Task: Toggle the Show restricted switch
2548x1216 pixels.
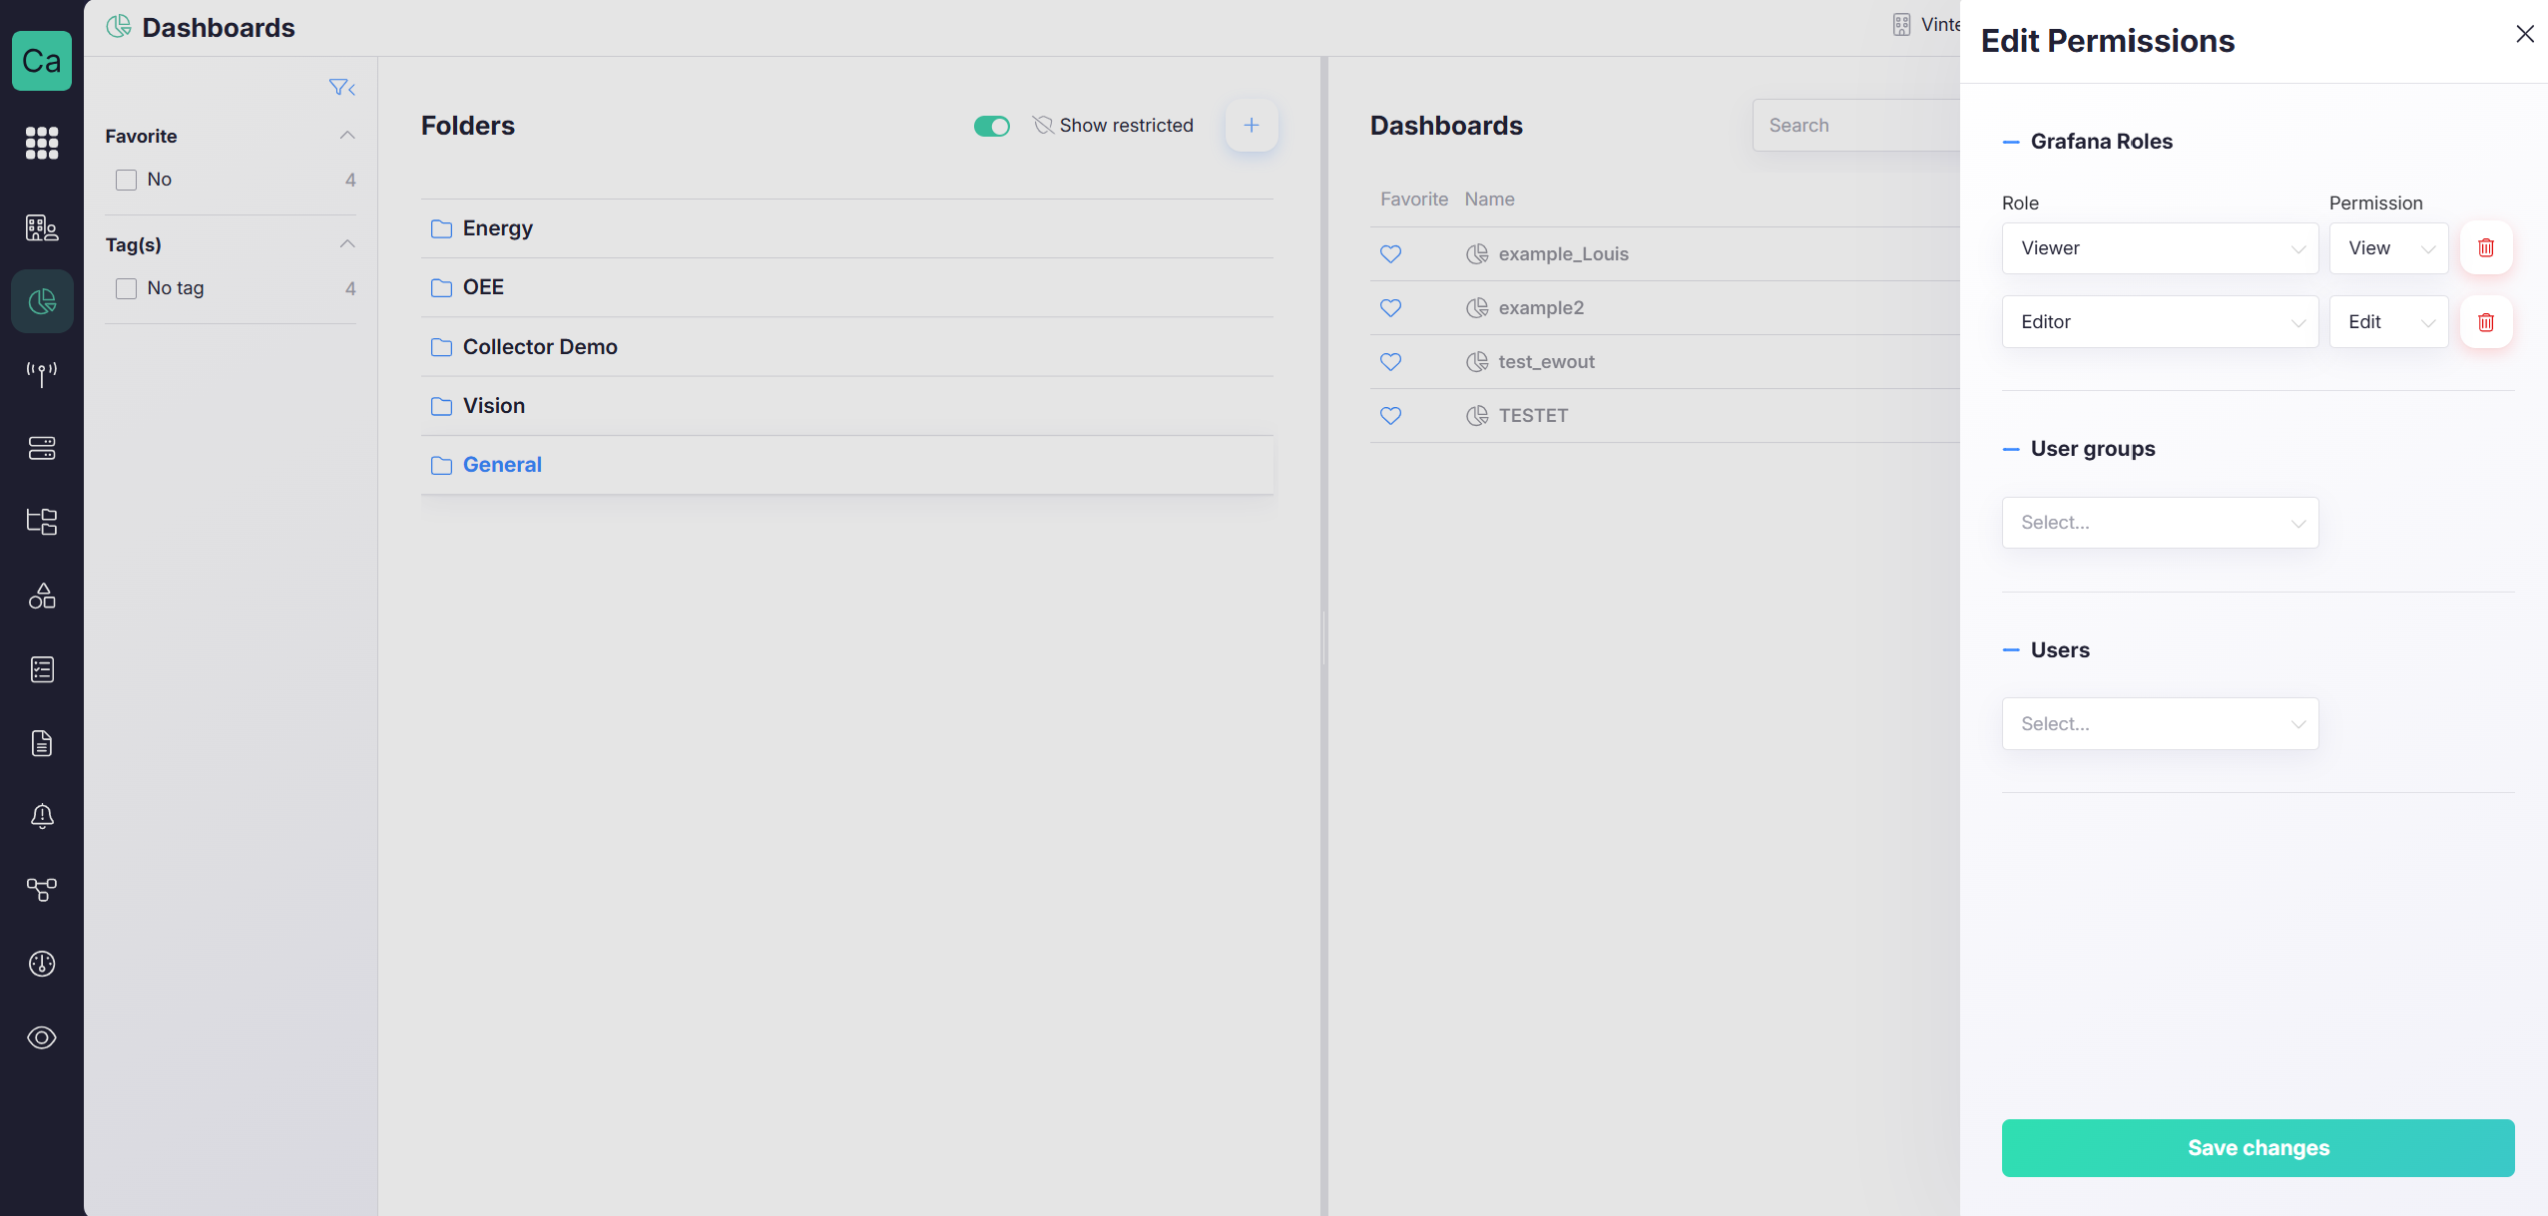Action: click(992, 126)
